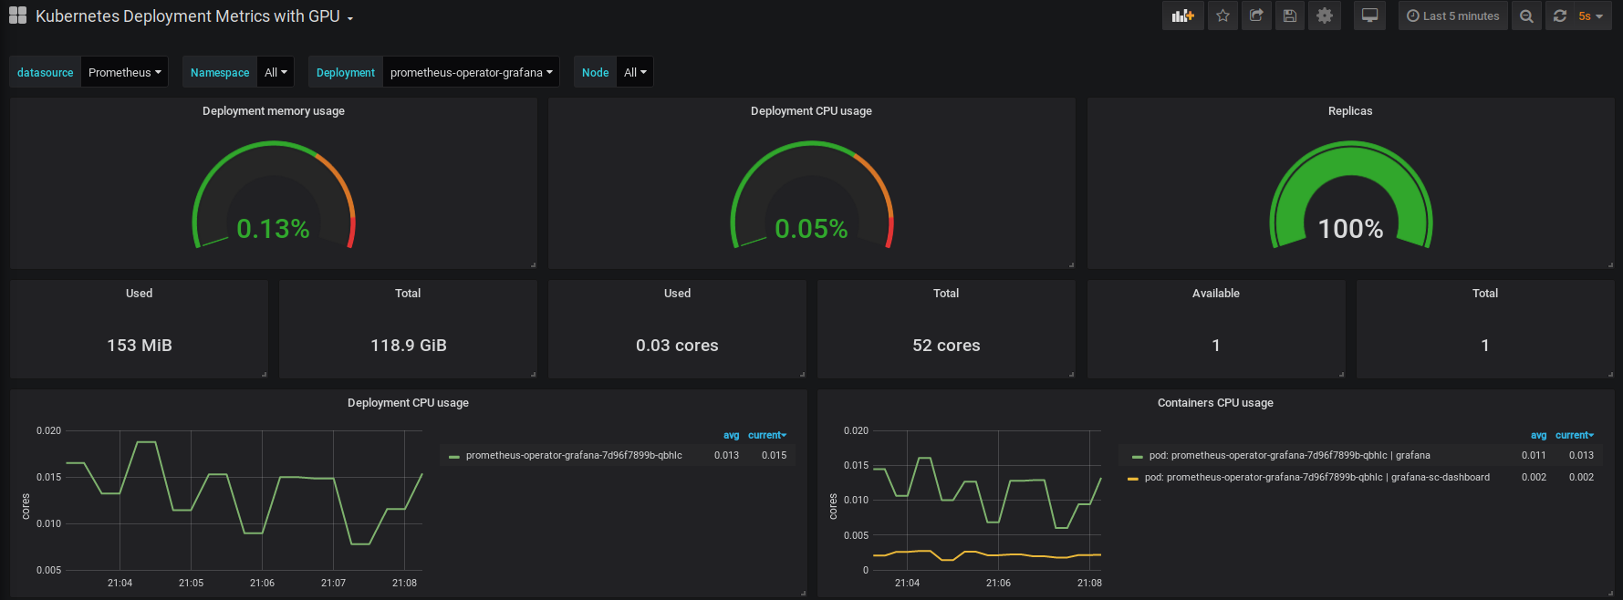Expand the Node All dropdown
This screenshot has width=1623, height=600.
[635, 72]
